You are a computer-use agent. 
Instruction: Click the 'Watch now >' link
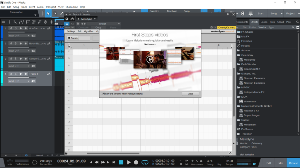coord(150,44)
